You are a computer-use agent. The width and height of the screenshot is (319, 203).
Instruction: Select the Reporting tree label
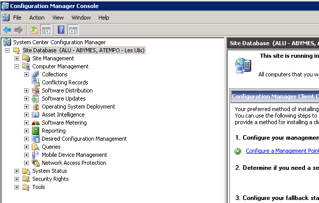[x=54, y=131]
